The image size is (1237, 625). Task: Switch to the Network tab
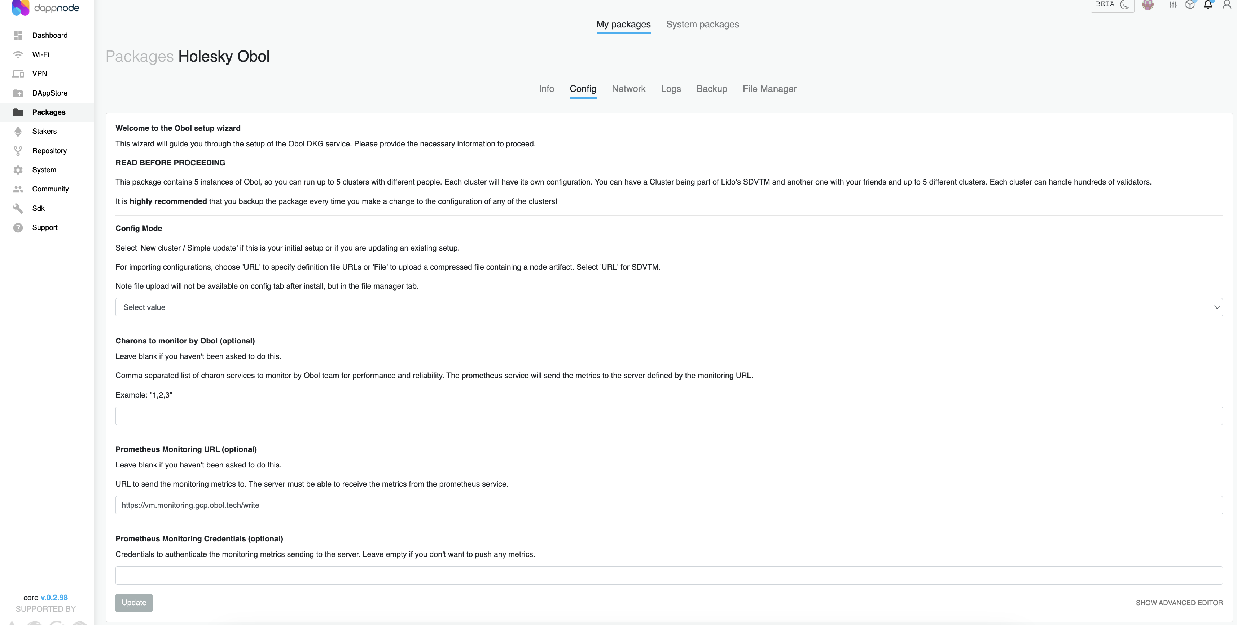click(628, 89)
